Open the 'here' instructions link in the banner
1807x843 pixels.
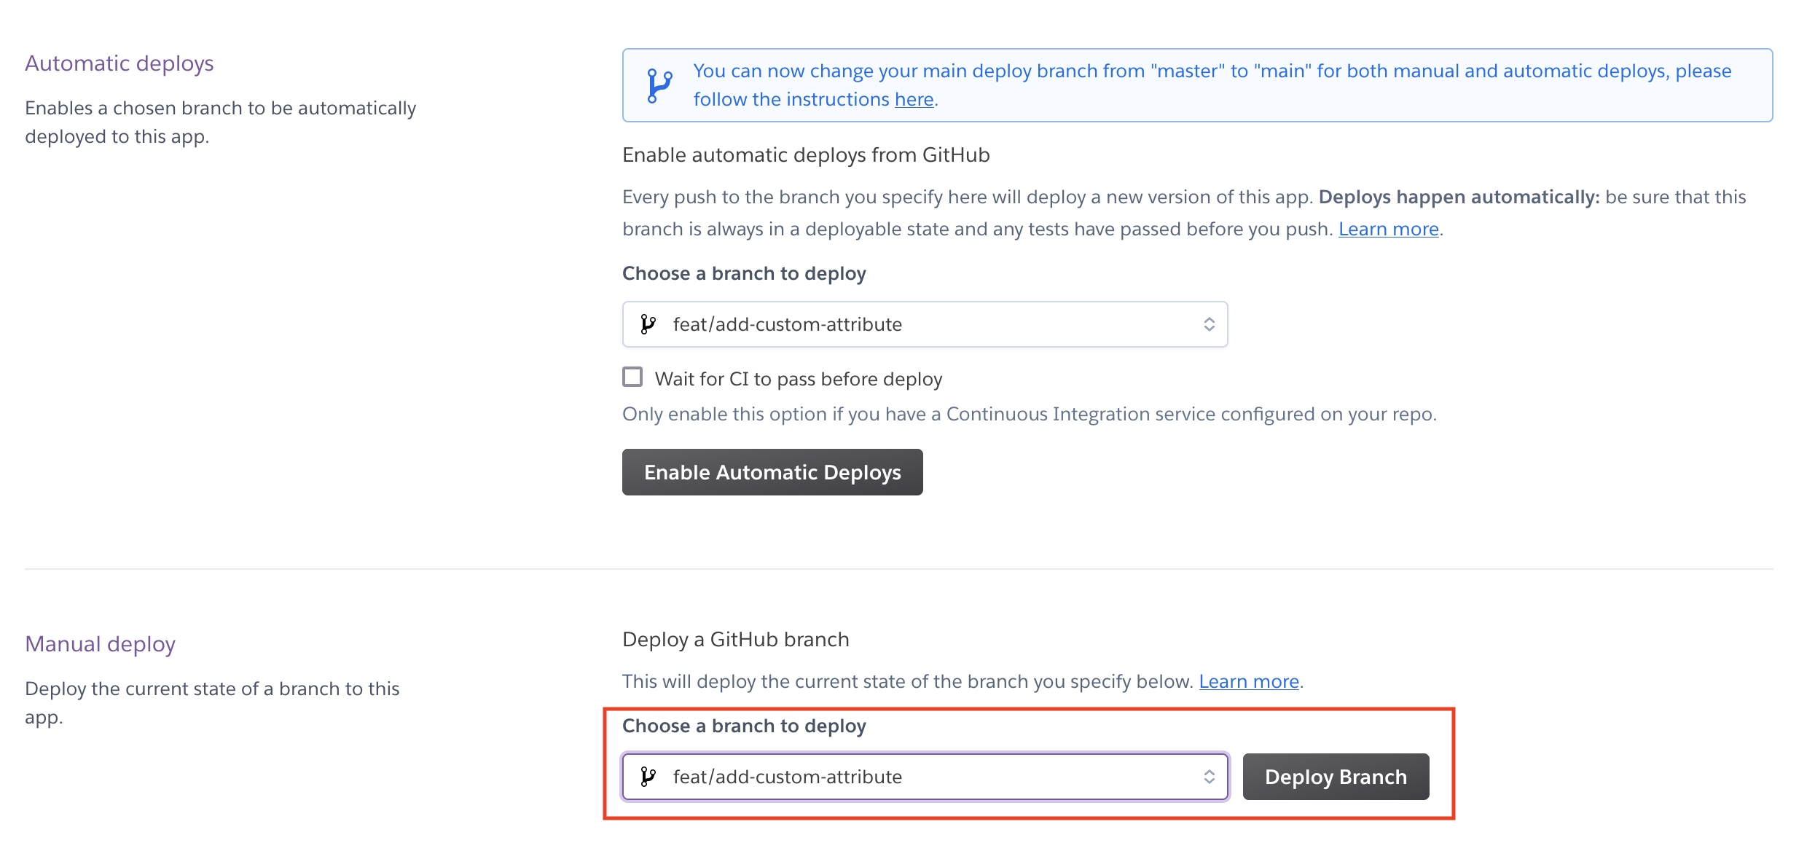914,99
